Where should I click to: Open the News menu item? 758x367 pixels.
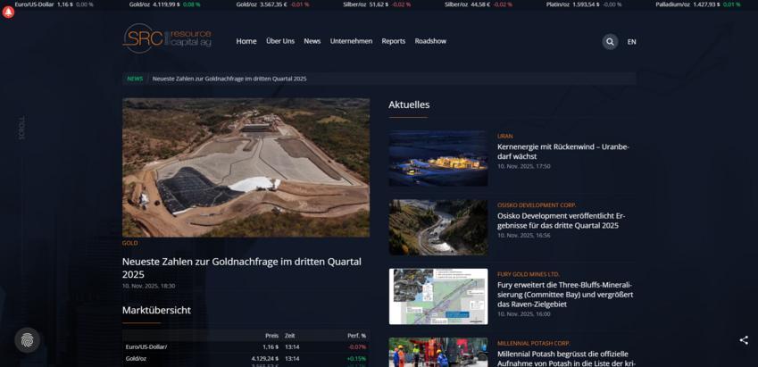click(x=312, y=41)
